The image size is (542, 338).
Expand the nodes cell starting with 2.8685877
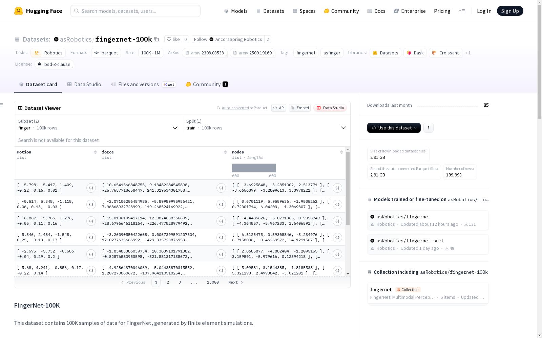pyautogui.click(x=337, y=254)
